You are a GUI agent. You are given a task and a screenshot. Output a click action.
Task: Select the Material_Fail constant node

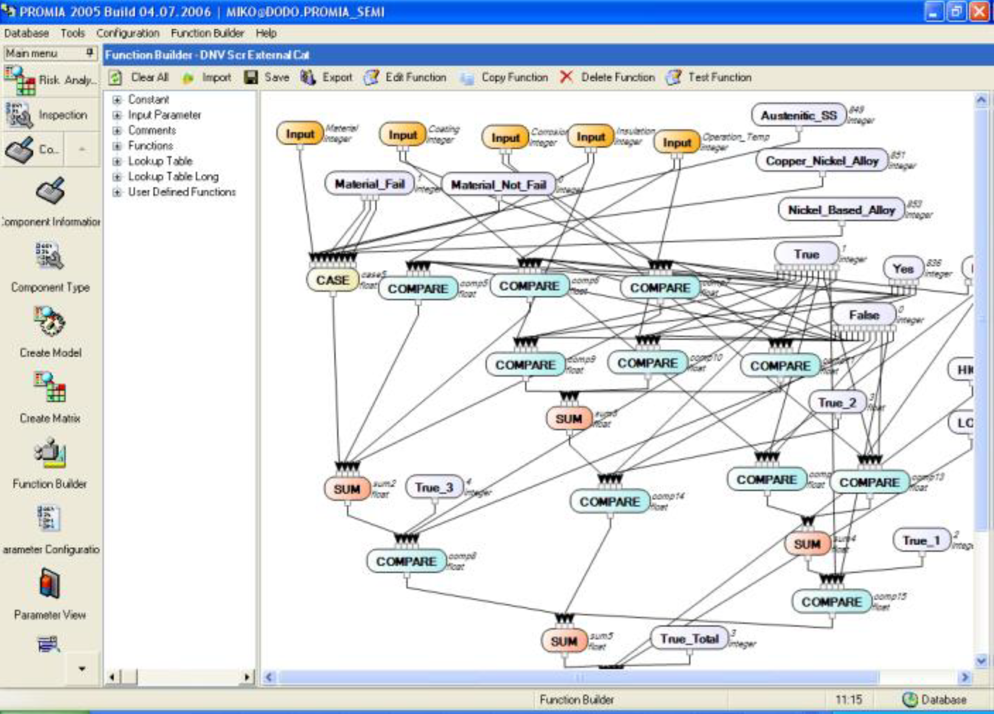pos(369,184)
